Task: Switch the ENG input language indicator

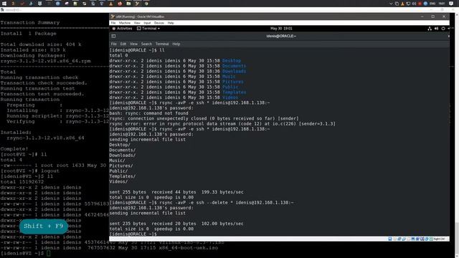Action: (432, 4)
